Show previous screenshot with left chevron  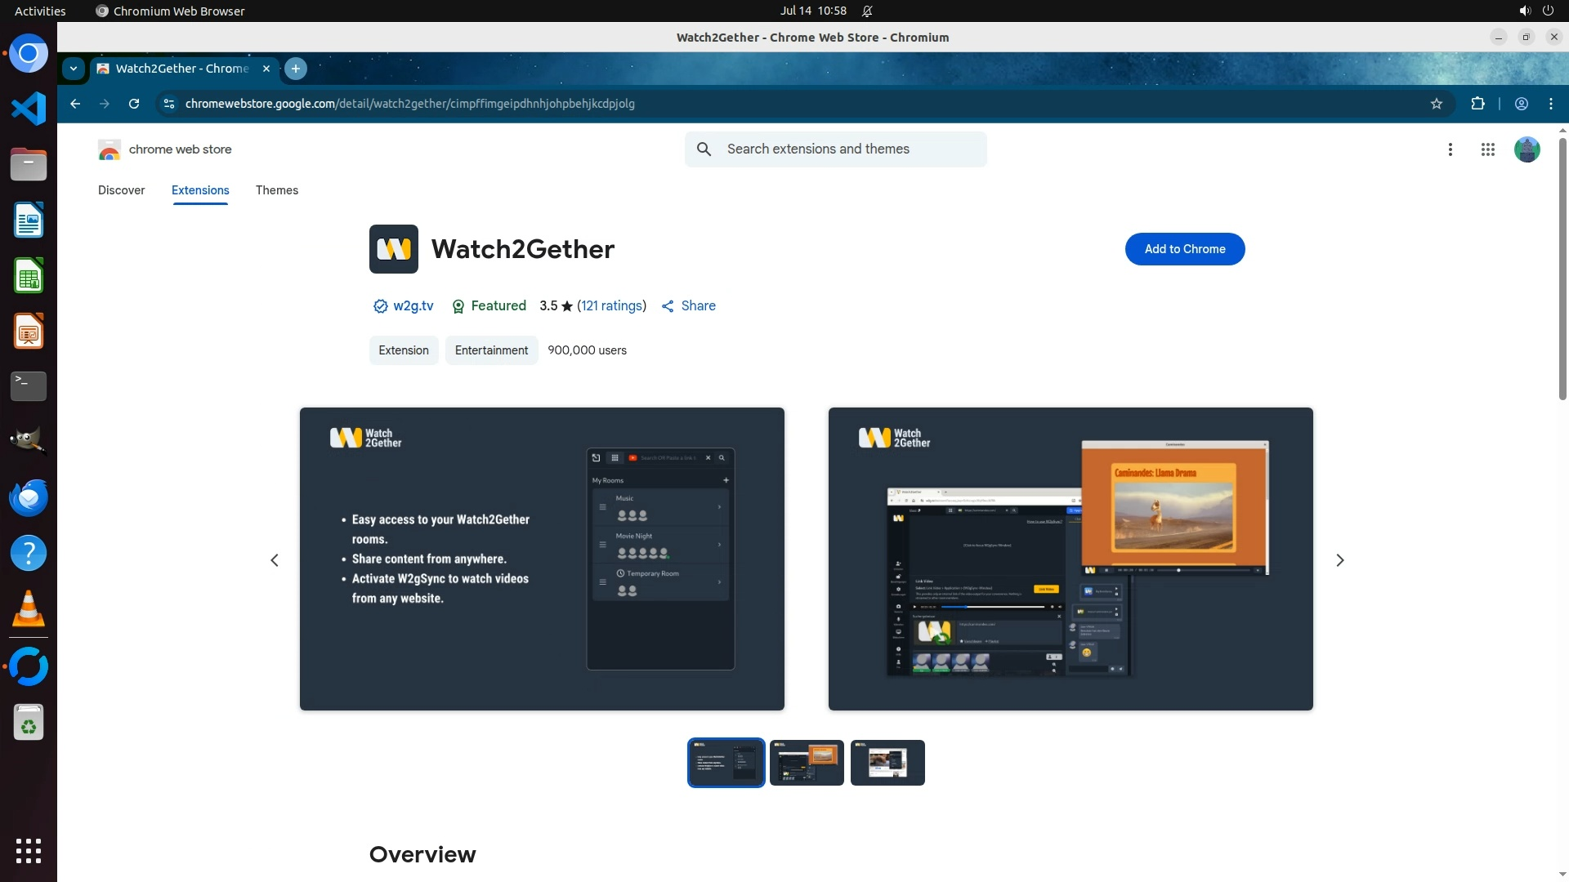[x=275, y=560]
